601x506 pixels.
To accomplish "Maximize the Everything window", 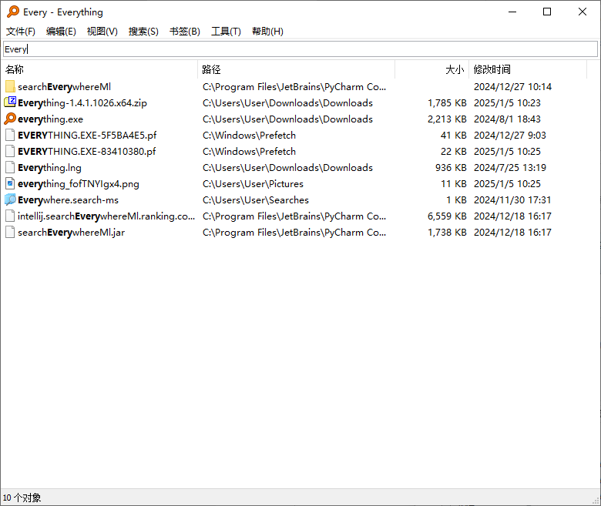I will click(547, 12).
